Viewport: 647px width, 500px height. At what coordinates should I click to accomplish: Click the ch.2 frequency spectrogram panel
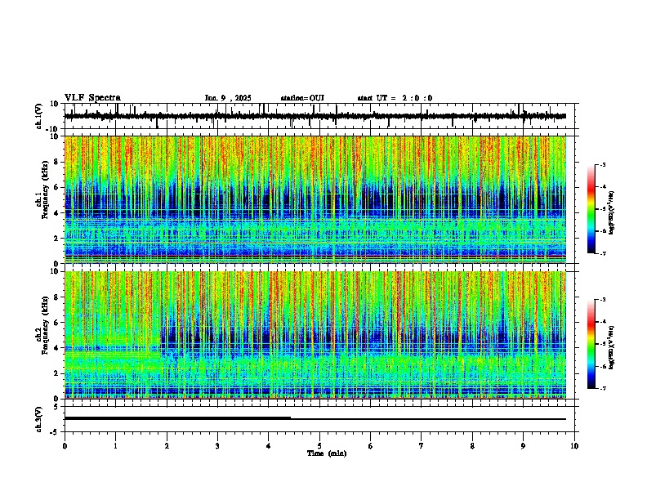coord(315,335)
